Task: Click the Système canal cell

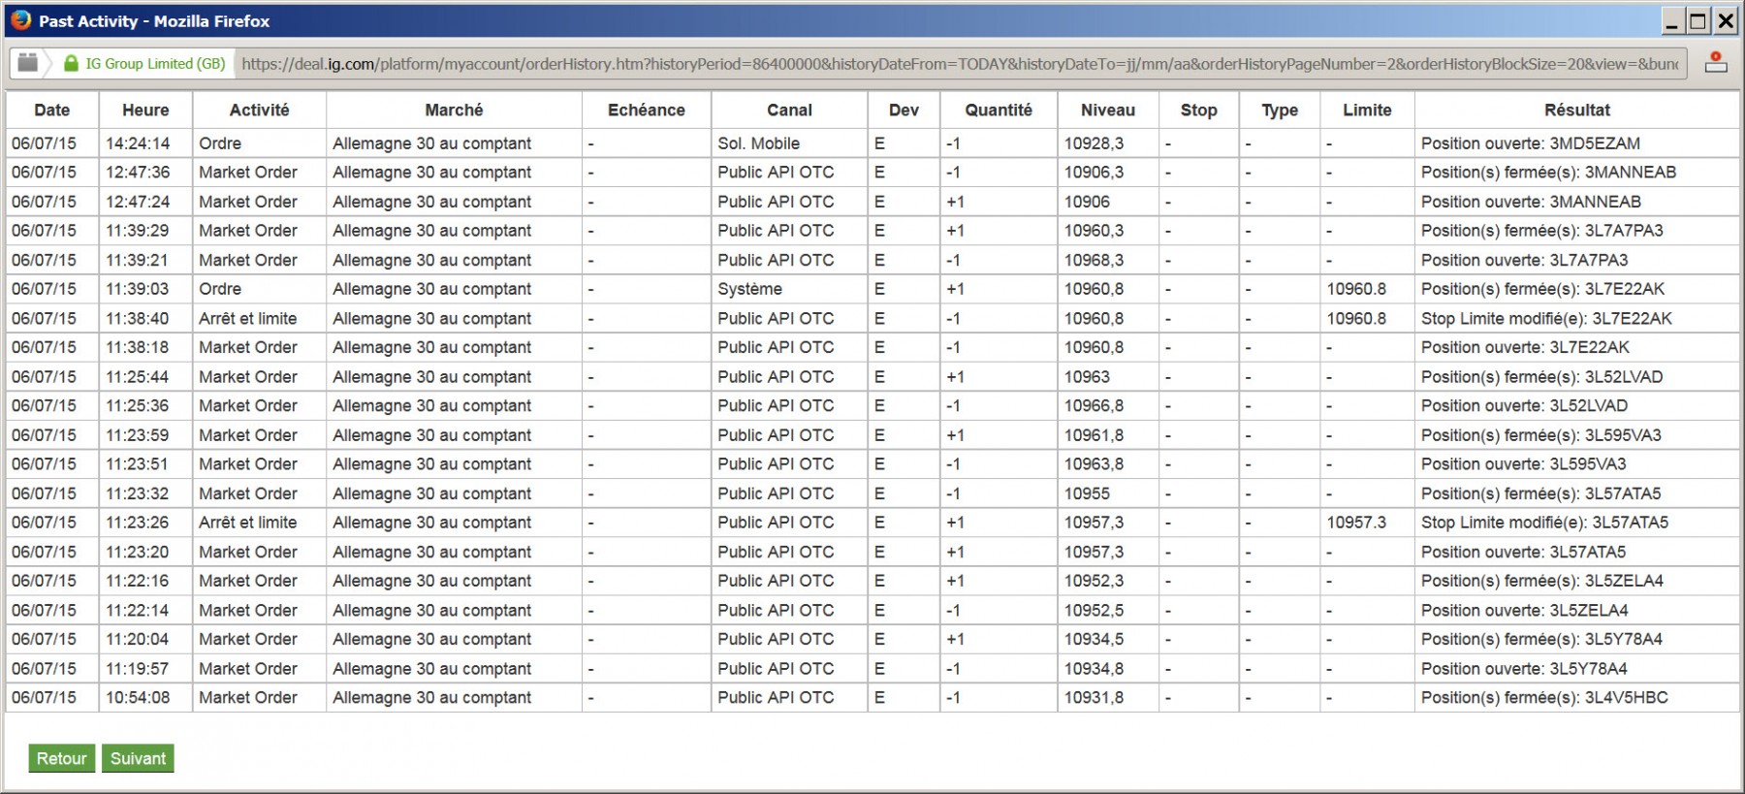Action: [750, 289]
